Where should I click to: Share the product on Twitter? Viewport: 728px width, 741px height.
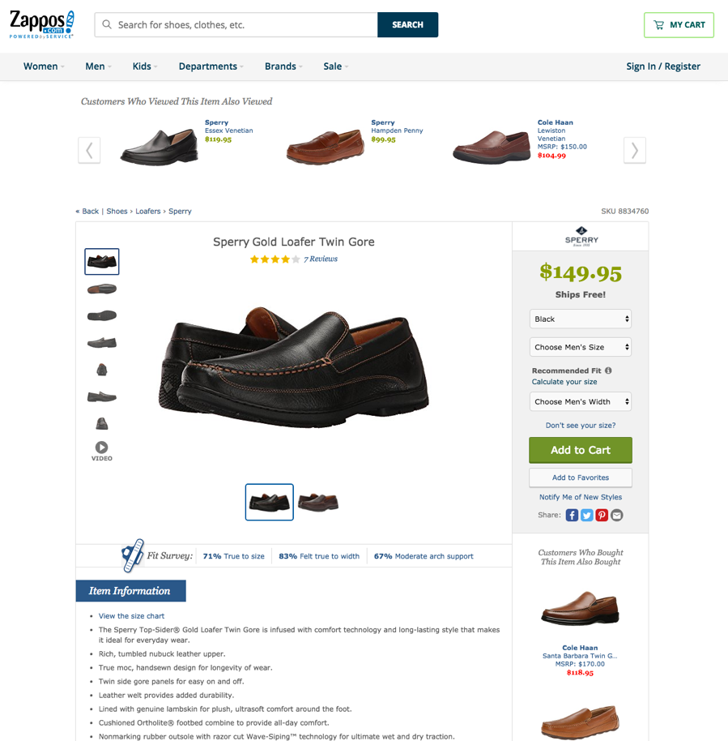pos(587,515)
